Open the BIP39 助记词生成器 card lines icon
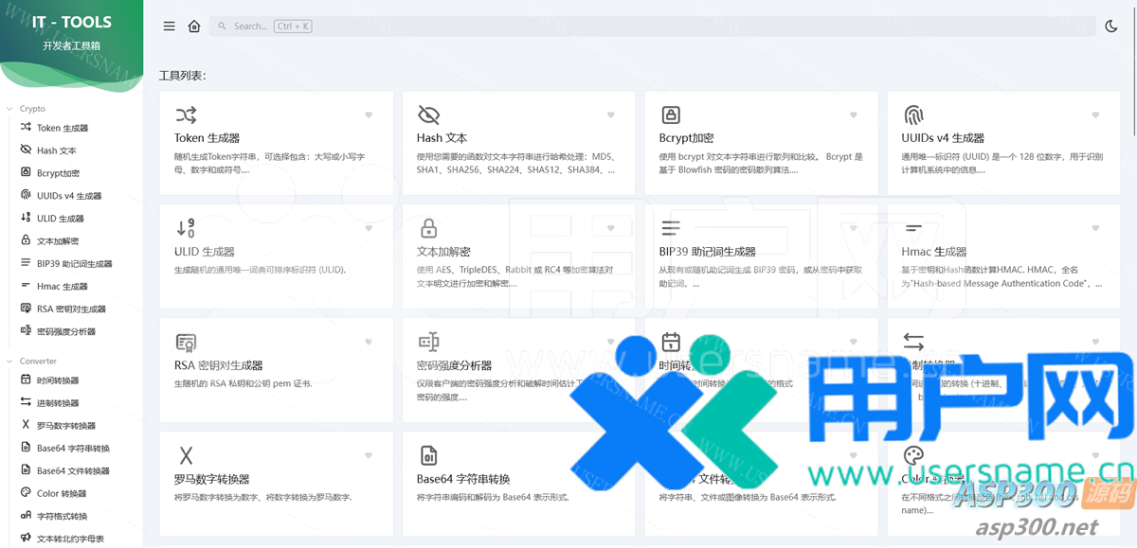 (671, 228)
